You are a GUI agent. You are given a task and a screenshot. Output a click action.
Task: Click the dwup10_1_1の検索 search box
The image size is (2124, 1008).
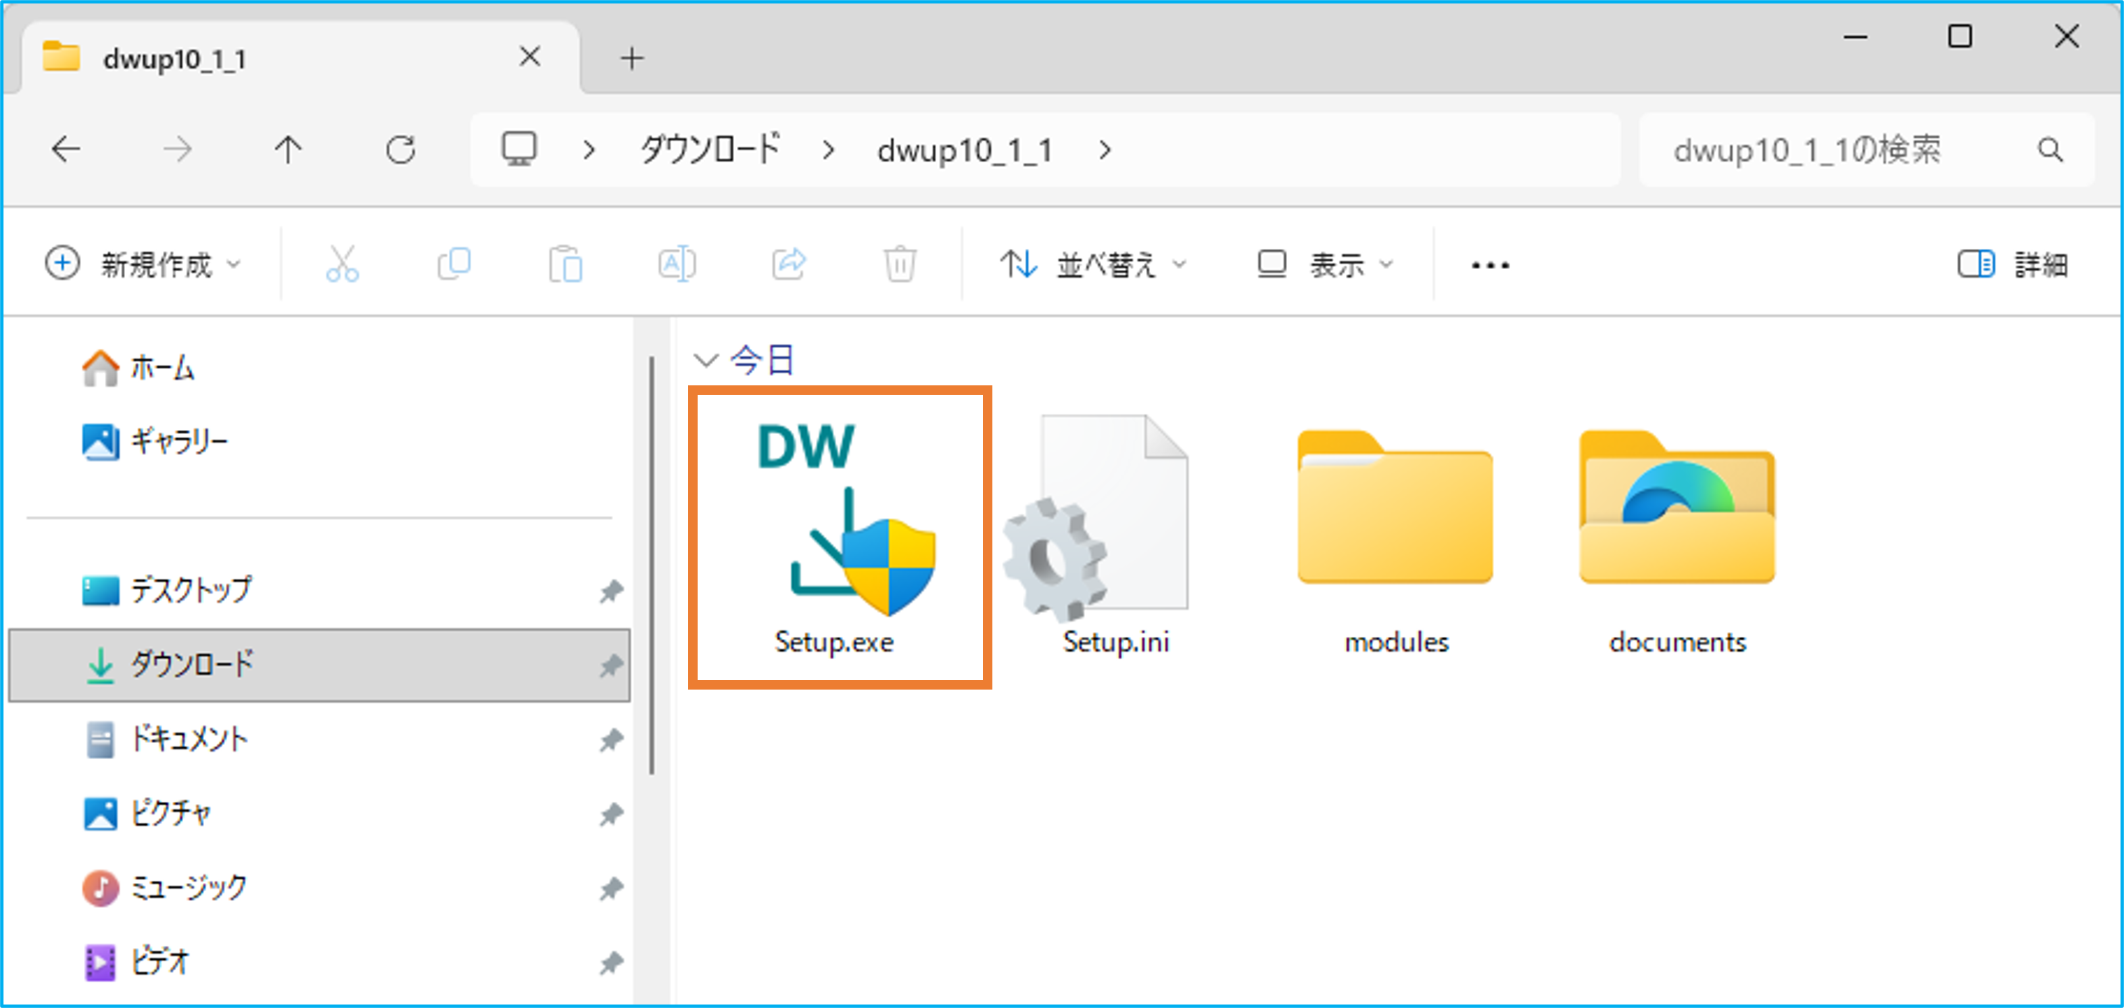[1866, 150]
